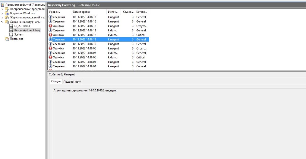306x159 pixels.
Task: Click info icon of the highlighted 14:18:12 event
Action: click(50, 39)
